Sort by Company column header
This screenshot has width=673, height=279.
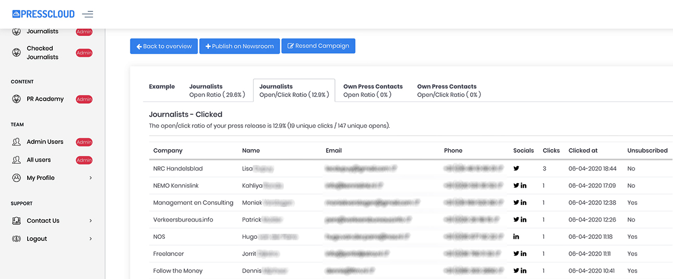point(168,150)
